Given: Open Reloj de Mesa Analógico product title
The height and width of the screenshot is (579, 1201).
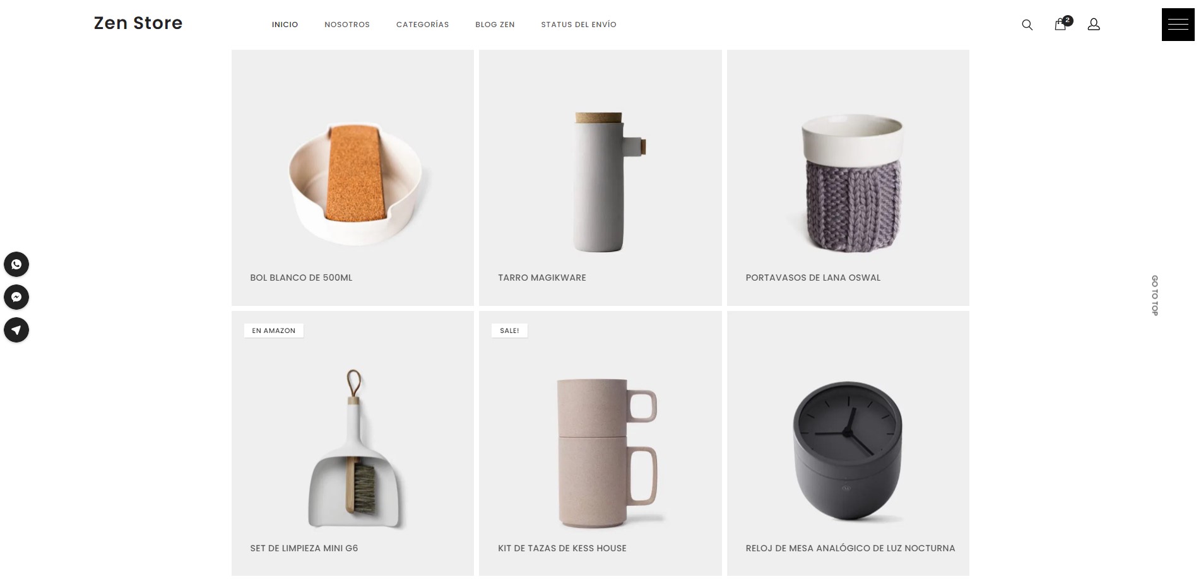Looking at the screenshot, I should (x=850, y=548).
